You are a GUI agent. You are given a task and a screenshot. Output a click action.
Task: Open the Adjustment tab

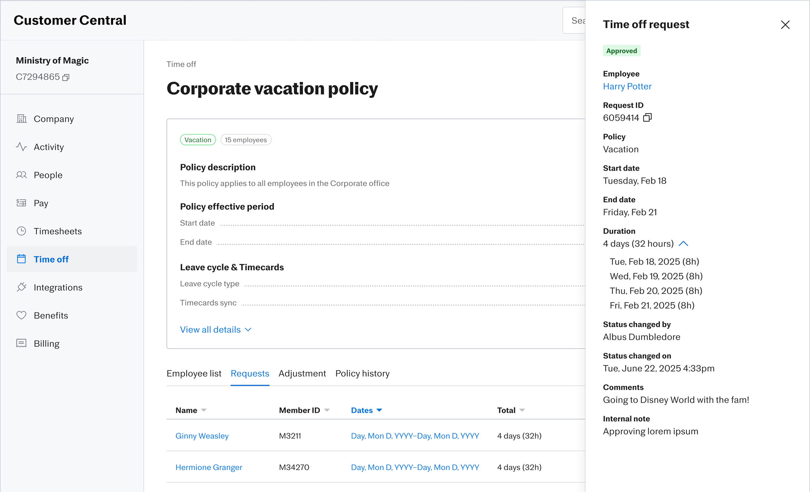pyautogui.click(x=302, y=373)
